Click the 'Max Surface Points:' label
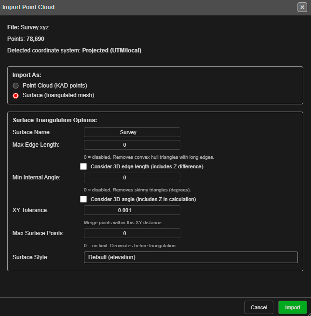The width and height of the screenshot is (311, 316). 39,233
